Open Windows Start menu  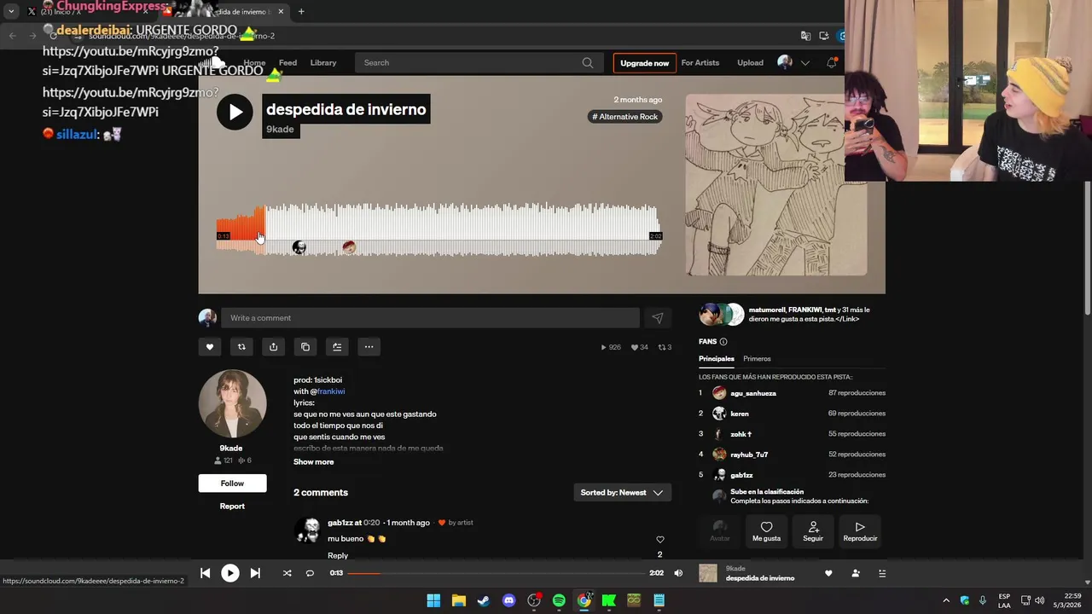[433, 600]
